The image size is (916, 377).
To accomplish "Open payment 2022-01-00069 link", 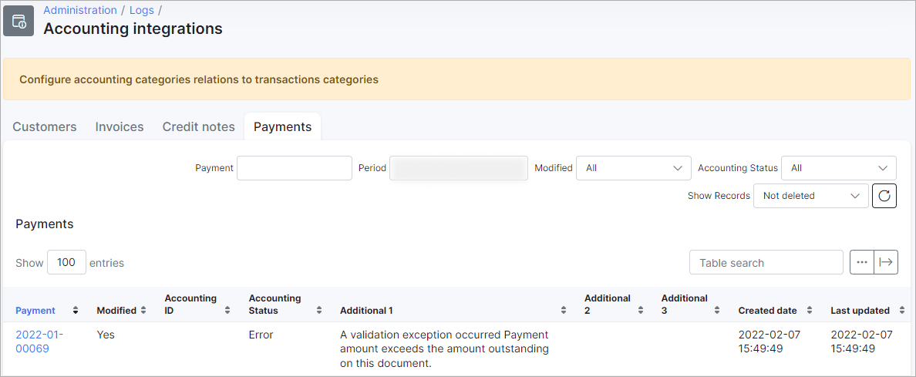I will [x=39, y=342].
